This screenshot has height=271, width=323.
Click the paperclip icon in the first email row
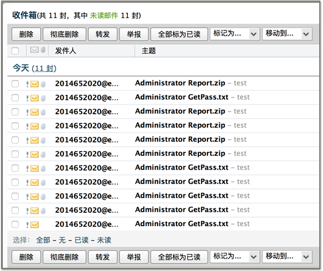pyautogui.click(x=43, y=84)
